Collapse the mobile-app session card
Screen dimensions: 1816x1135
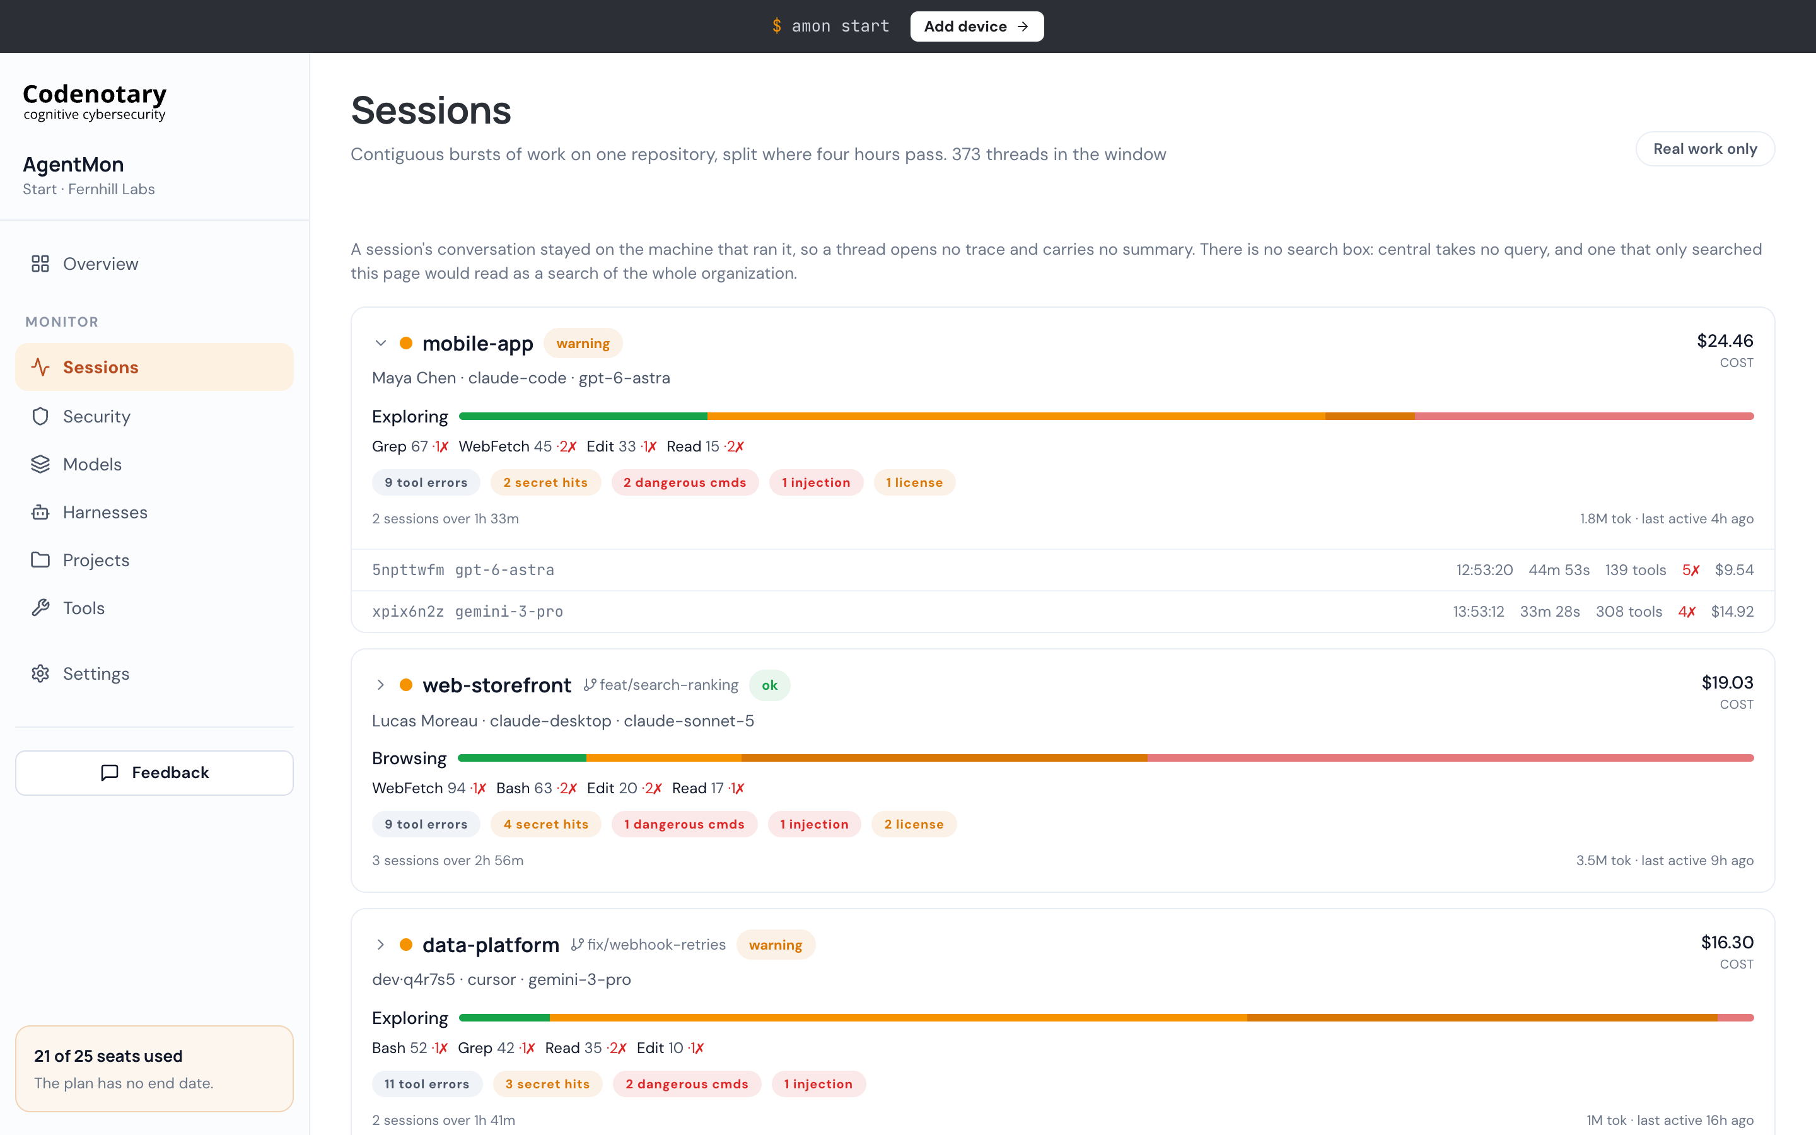click(380, 343)
